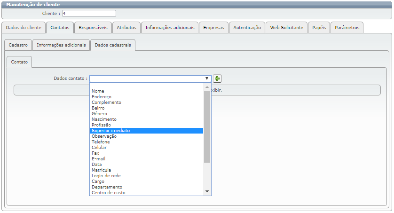Select the Nascimento option

146,119
